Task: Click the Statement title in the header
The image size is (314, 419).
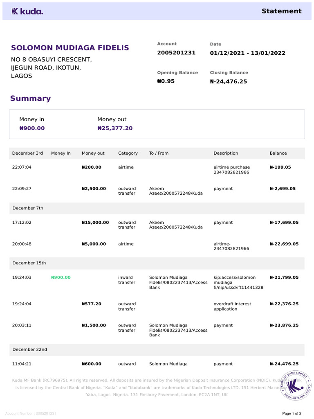Action: (281, 11)
